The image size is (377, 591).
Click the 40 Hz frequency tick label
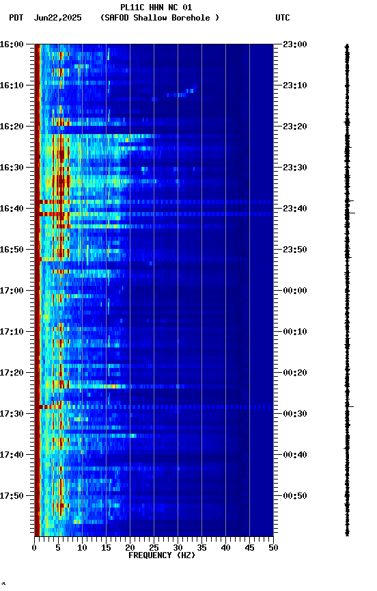[225, 548]
